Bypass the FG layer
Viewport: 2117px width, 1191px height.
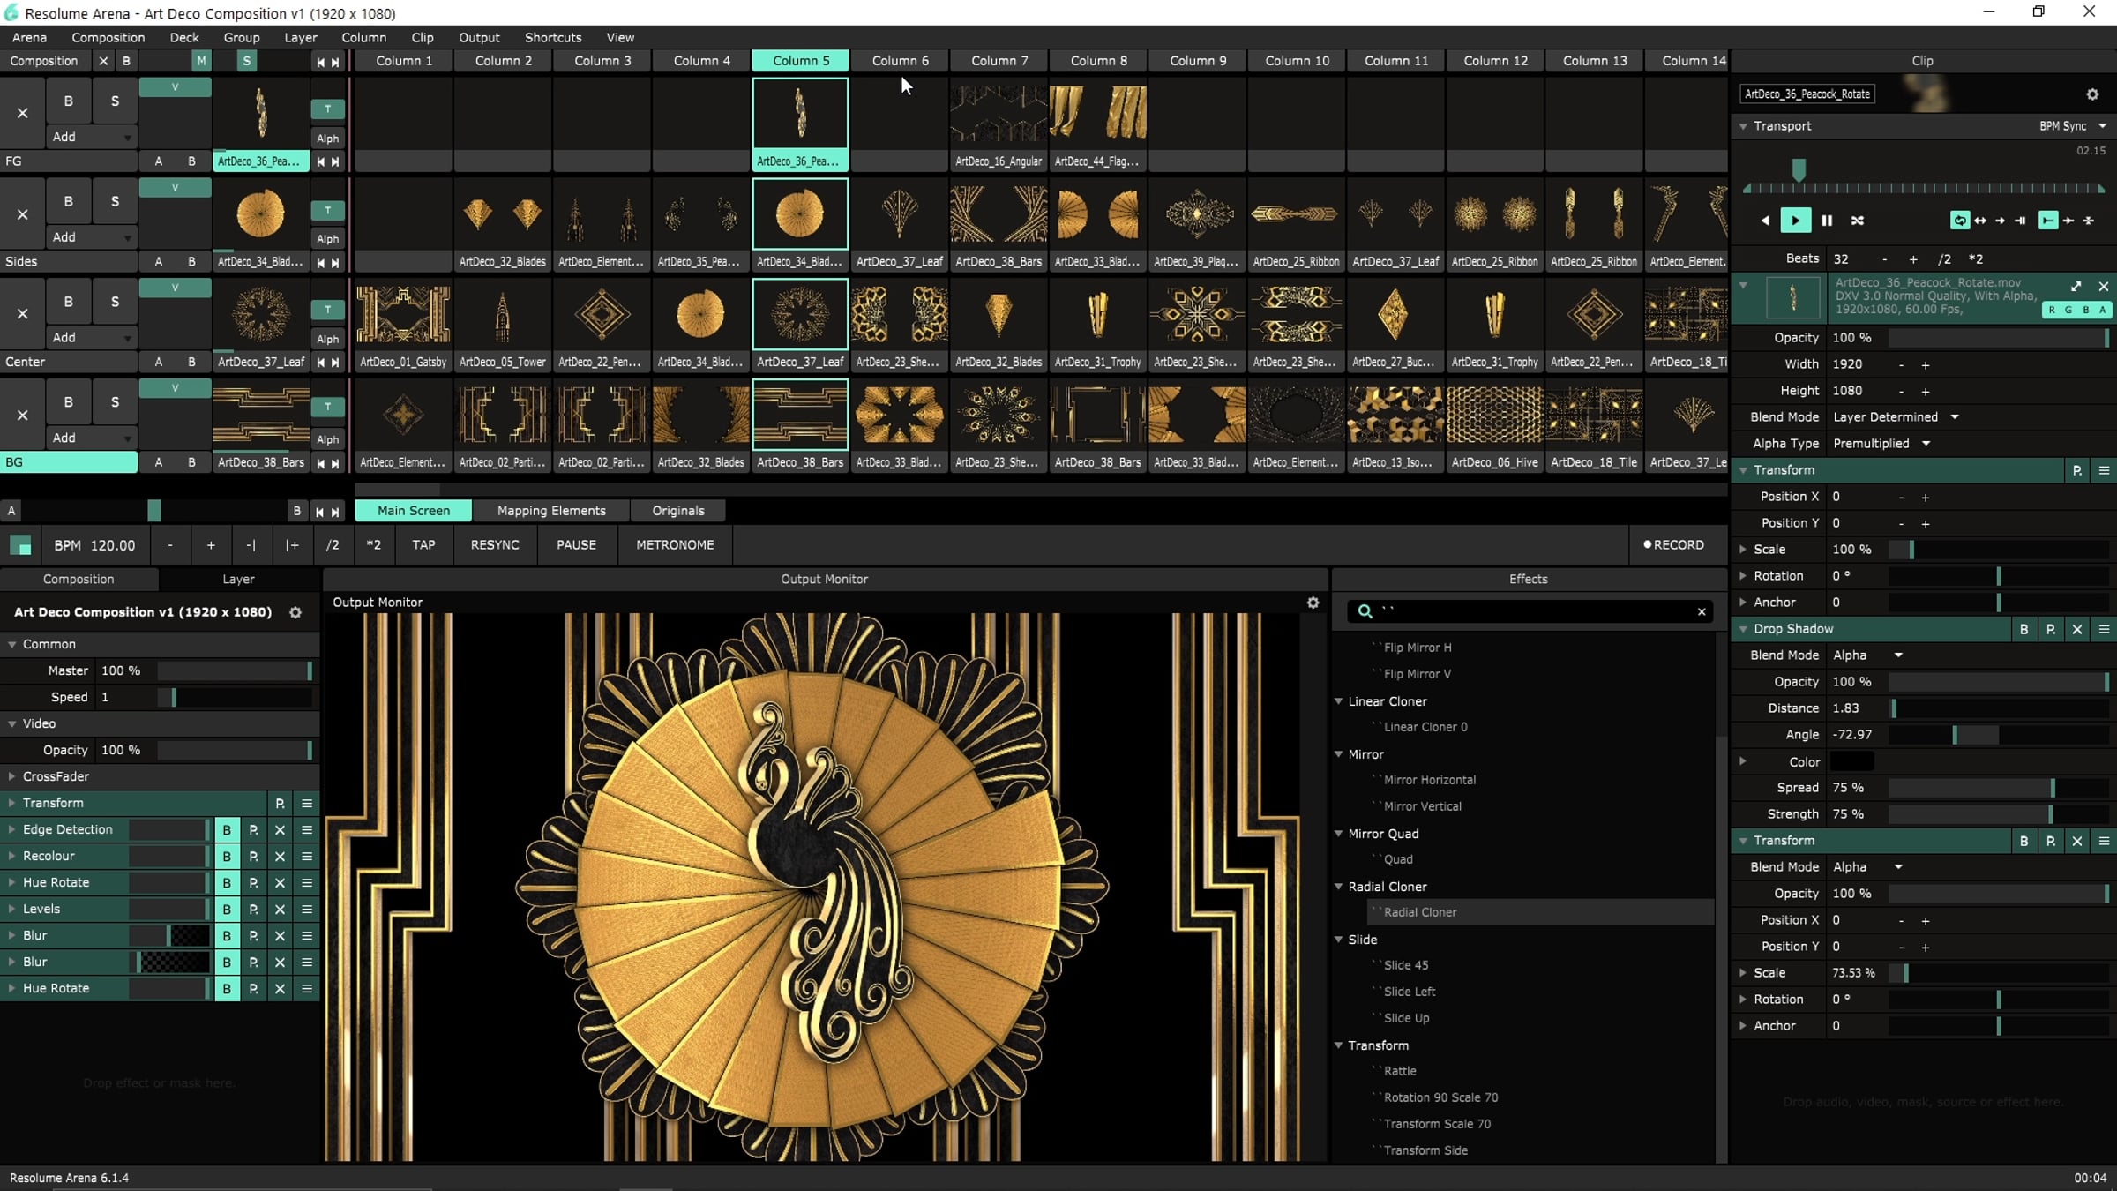click(68, 101)
